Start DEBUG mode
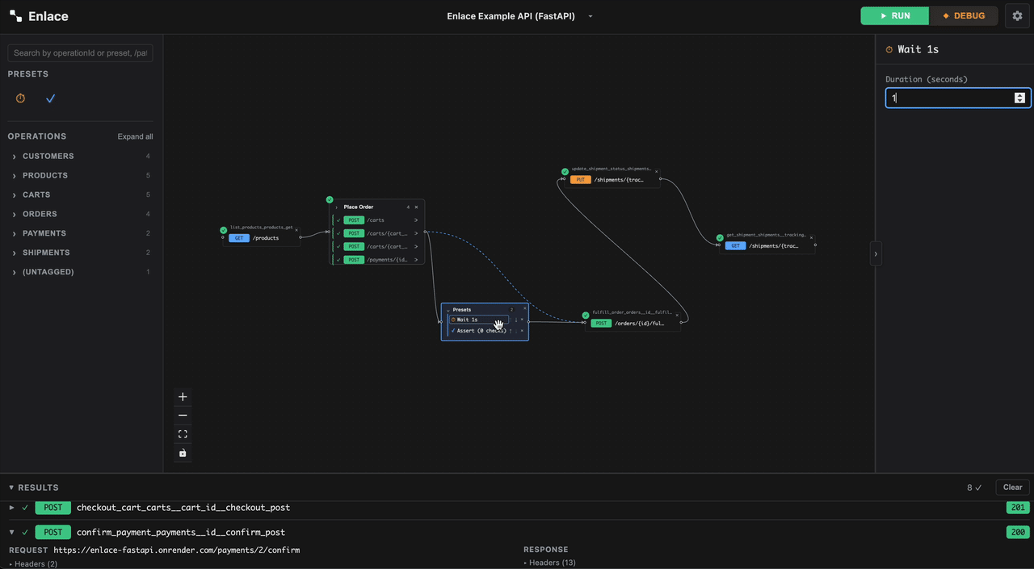This screenshot has width=1034, height=569. pos(964,16)
